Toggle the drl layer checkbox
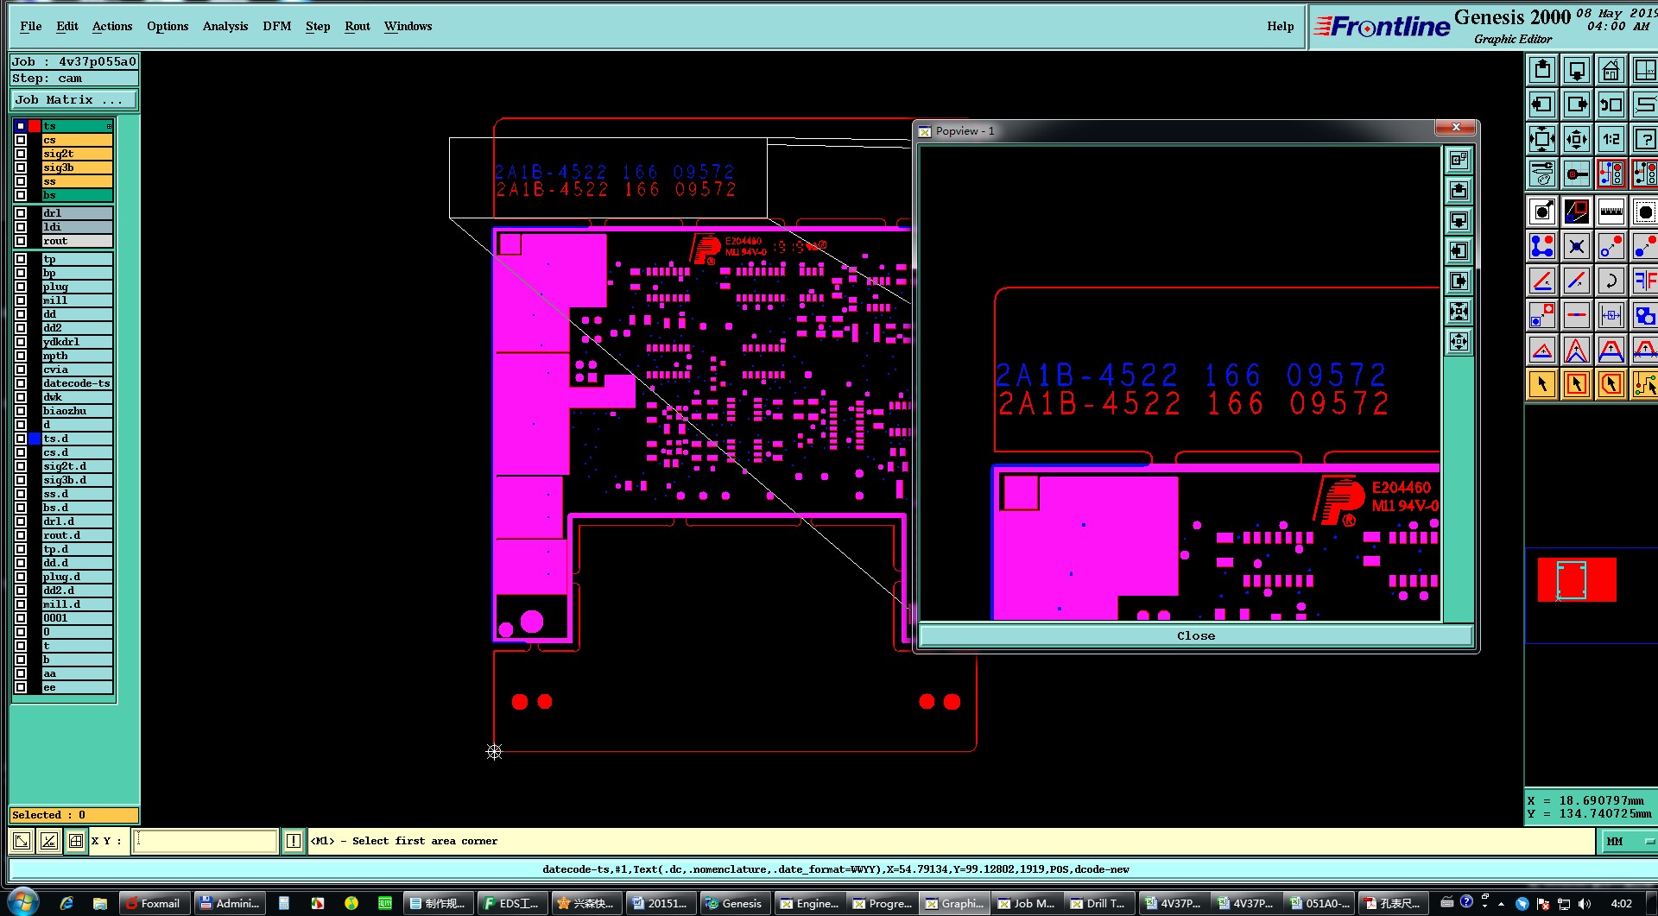This screenshot has height=916, width=1658. (21, 213)
